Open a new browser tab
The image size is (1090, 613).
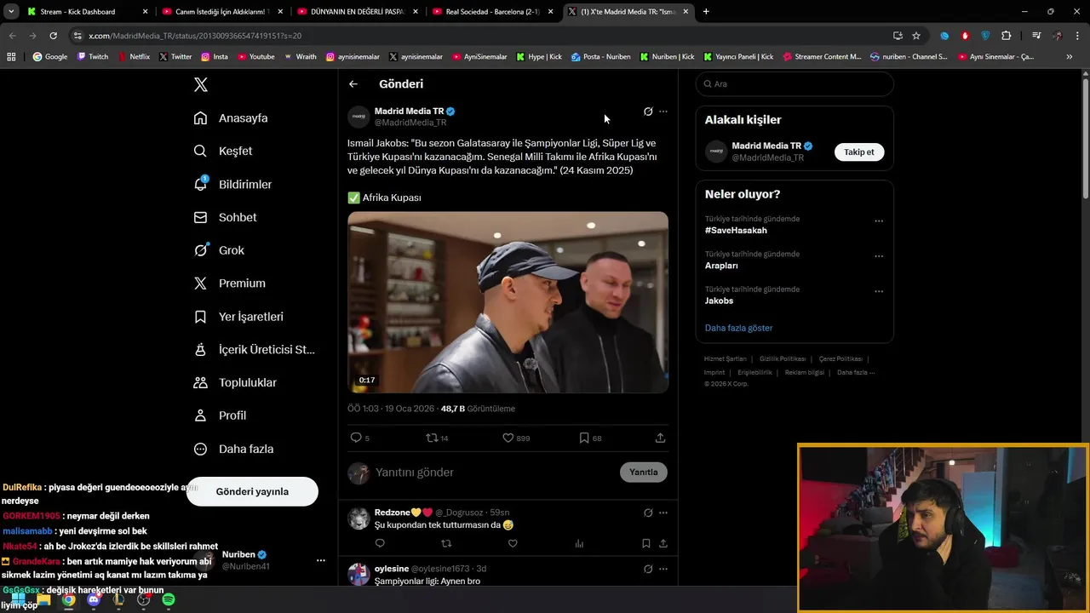pyautogui.click(x=706, y=12)
